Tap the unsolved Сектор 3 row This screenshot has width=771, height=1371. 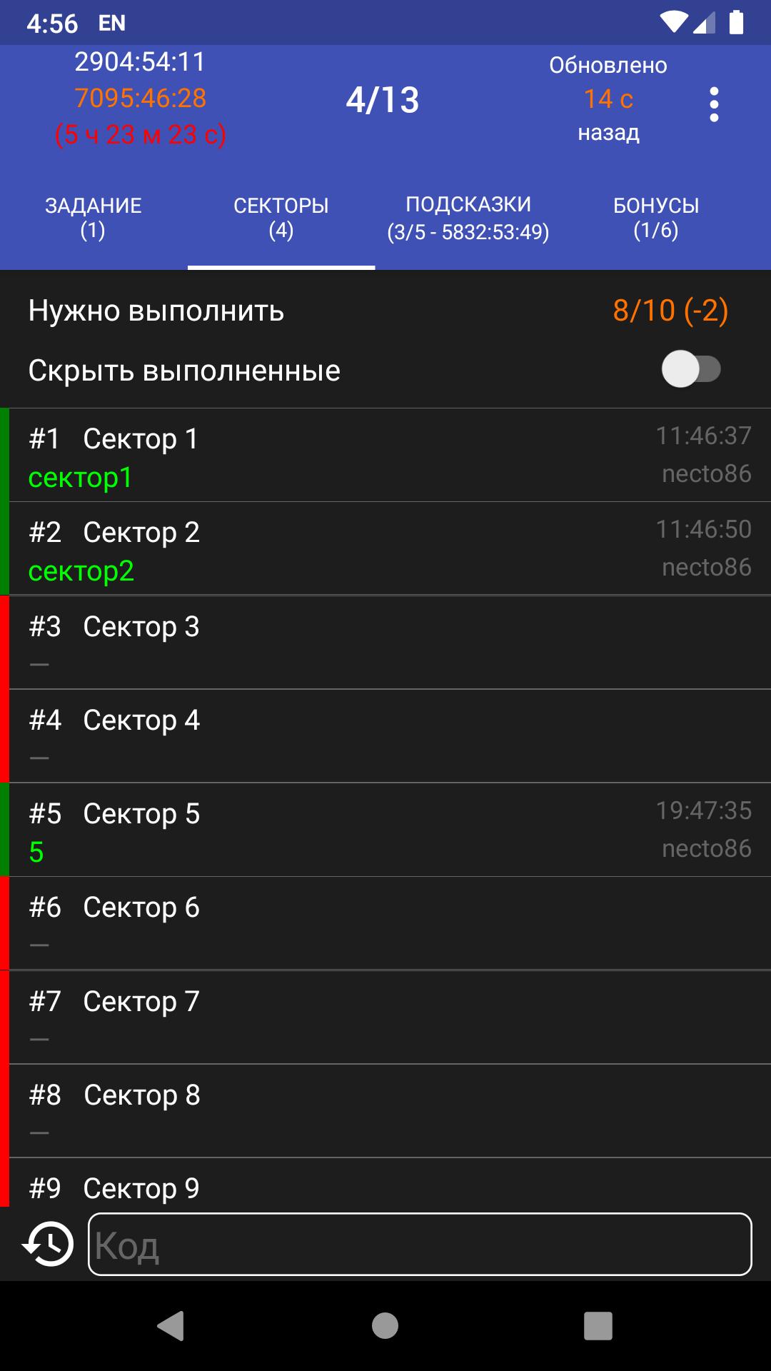tap(385, 643)
